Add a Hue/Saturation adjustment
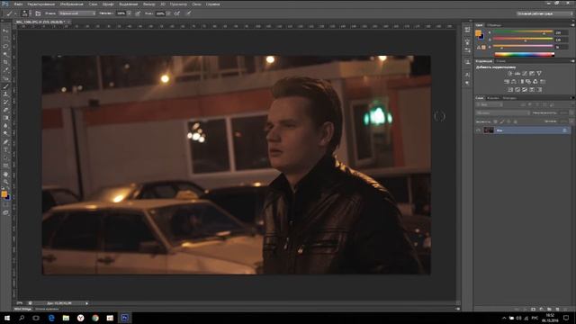This screenshot has height=324, width=576. 507,82
